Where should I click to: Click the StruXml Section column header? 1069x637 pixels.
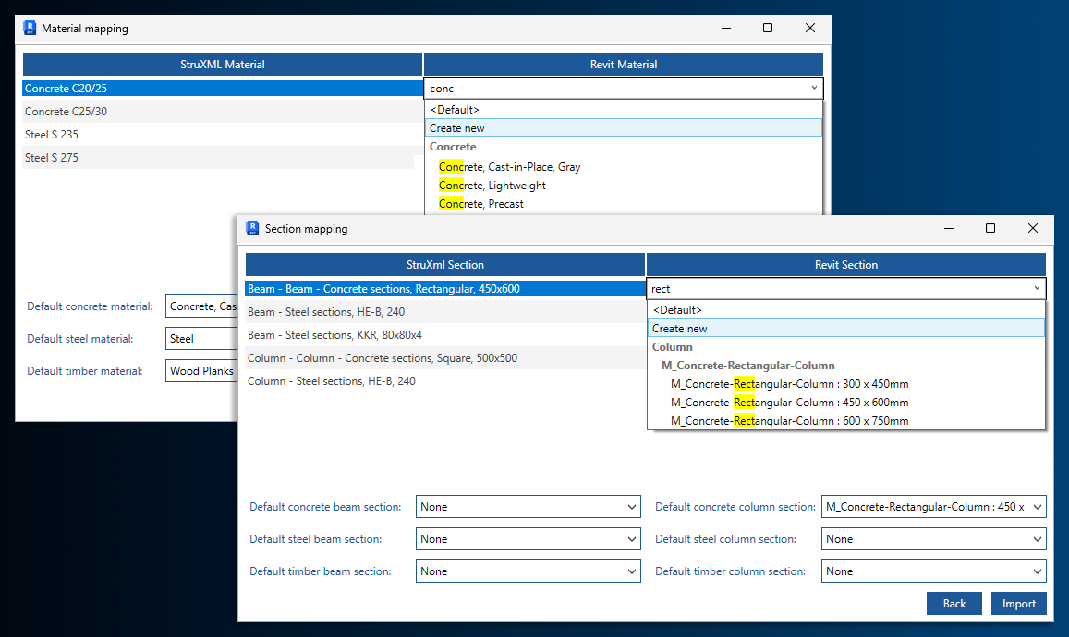pyautogui.click(x=445, y=265)
